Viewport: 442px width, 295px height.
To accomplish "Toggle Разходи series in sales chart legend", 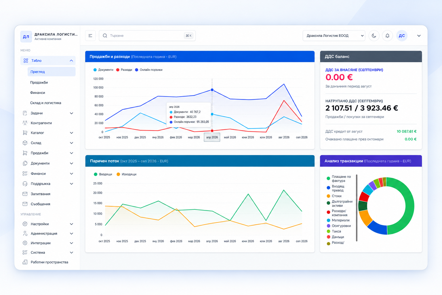I will point(124,70).
